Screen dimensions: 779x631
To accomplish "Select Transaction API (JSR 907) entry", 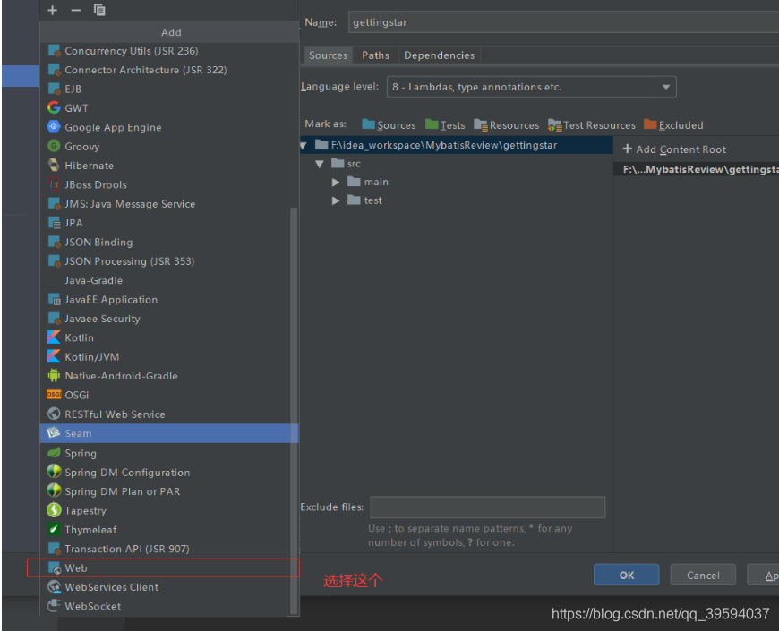I will [169, 549].
